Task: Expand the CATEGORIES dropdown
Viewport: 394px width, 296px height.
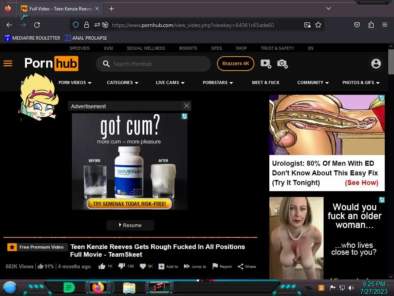Action: [x=122, y=82]
